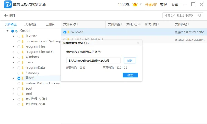Expand the Program Files folder
Viewport: 207px width, 124px height.
click(x=13, y=46)
